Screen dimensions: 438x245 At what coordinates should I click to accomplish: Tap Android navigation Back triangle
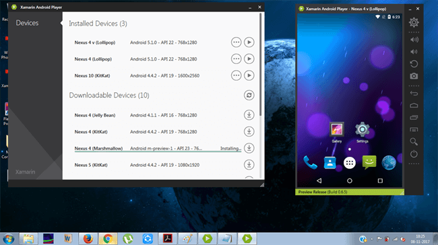click(x=319, y=181)
